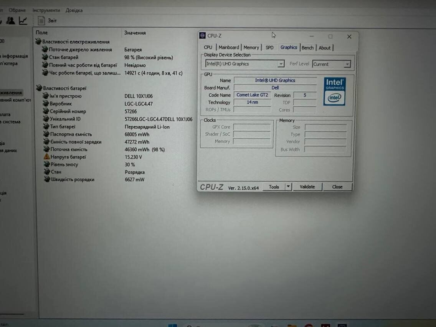The height and width of the screenshot is (327, 436).
Task: Open the Довідка menu
Action: 74,10
